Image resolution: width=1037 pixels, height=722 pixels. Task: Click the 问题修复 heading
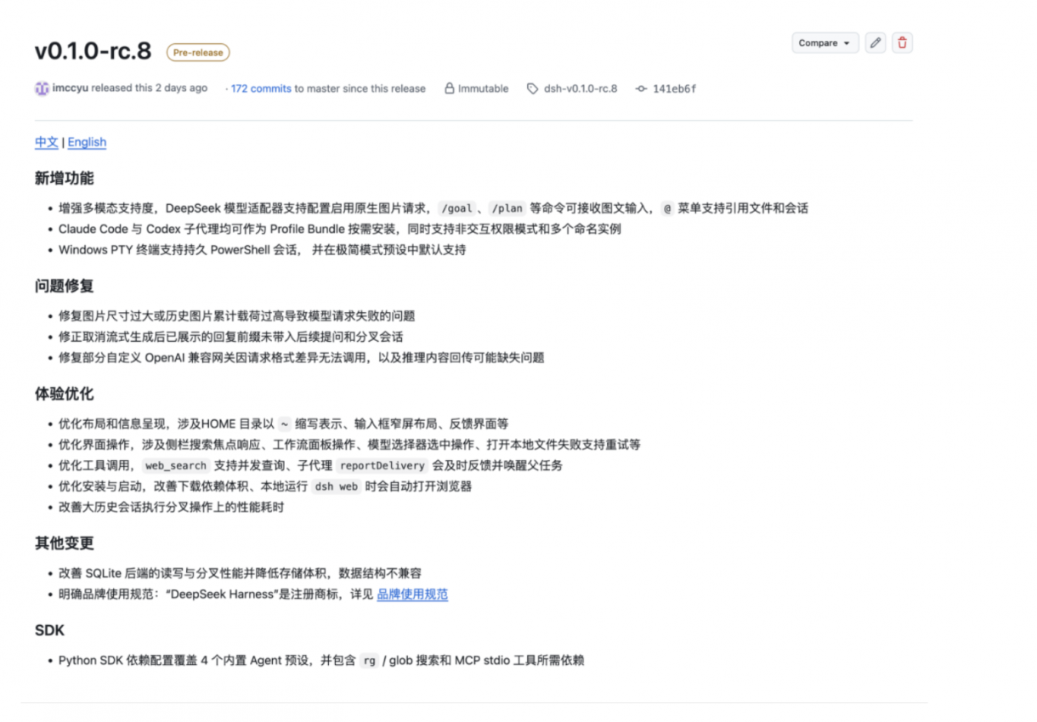tap(64, 286)
